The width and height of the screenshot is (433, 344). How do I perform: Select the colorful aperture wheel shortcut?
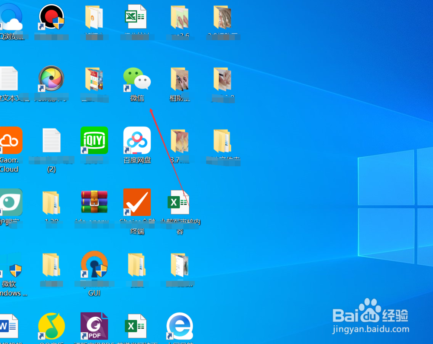pyautogui.click(x=52, y=79)
